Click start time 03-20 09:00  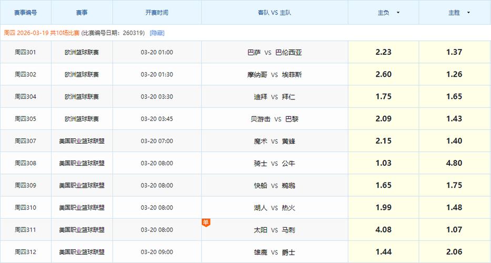click(x=157, y=252)
